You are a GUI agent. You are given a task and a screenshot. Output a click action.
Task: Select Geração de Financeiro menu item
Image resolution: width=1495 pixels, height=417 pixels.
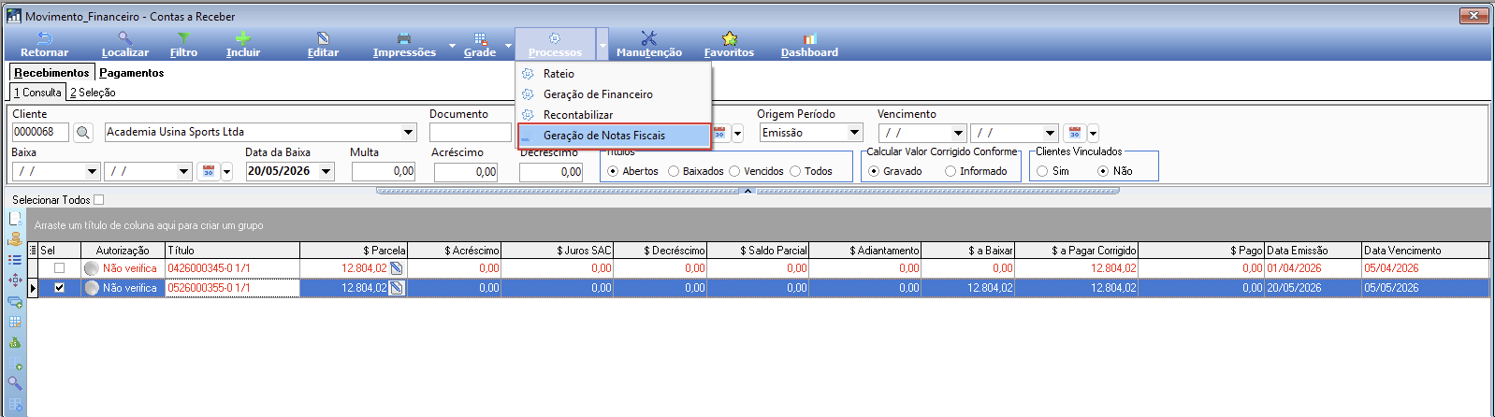point(614,94)
